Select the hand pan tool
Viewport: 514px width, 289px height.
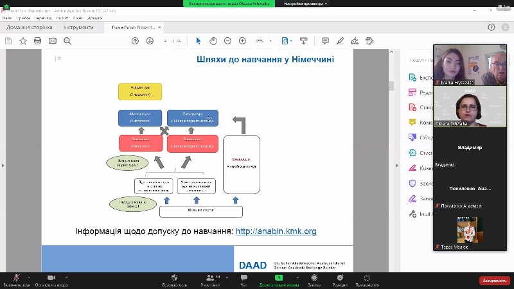coord(213,40)
